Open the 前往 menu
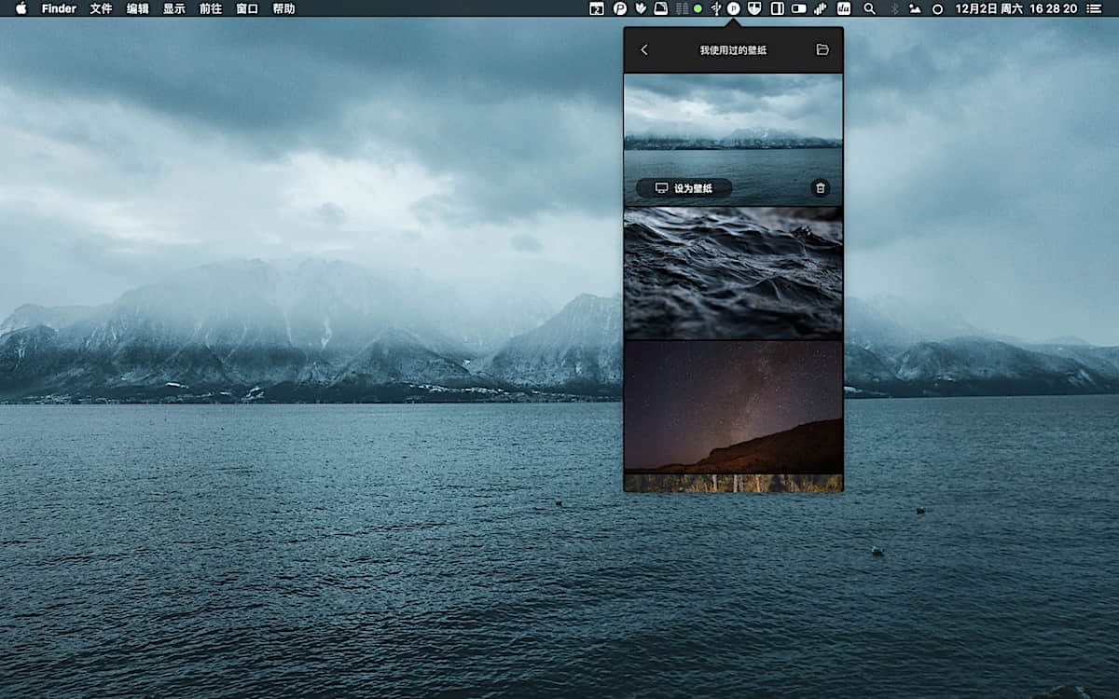This screenshot has height=699, width=1119. 211,8
